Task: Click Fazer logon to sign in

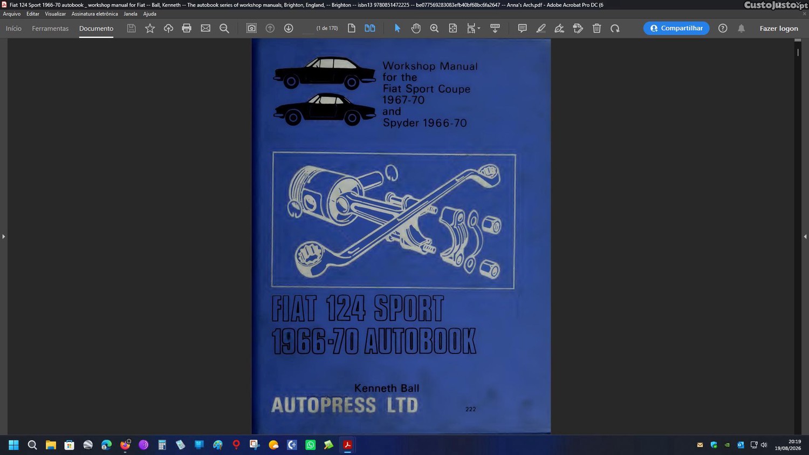Action: coord(779,29)
